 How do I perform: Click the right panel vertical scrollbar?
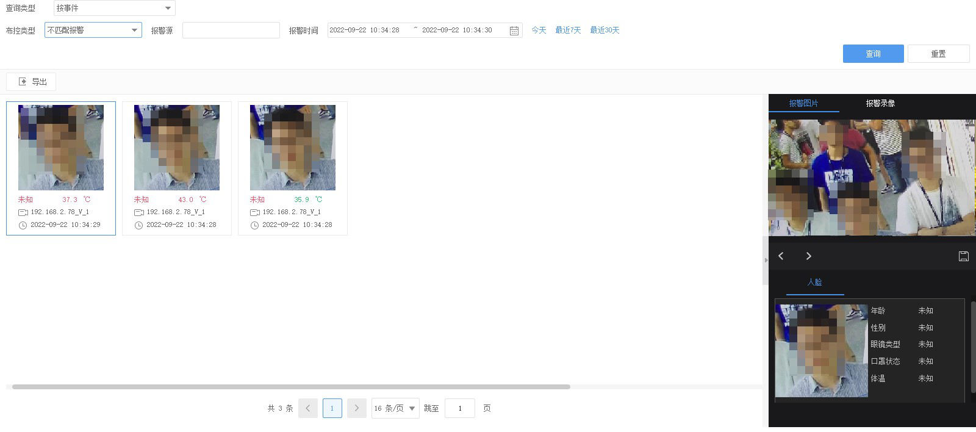point(973,347)
